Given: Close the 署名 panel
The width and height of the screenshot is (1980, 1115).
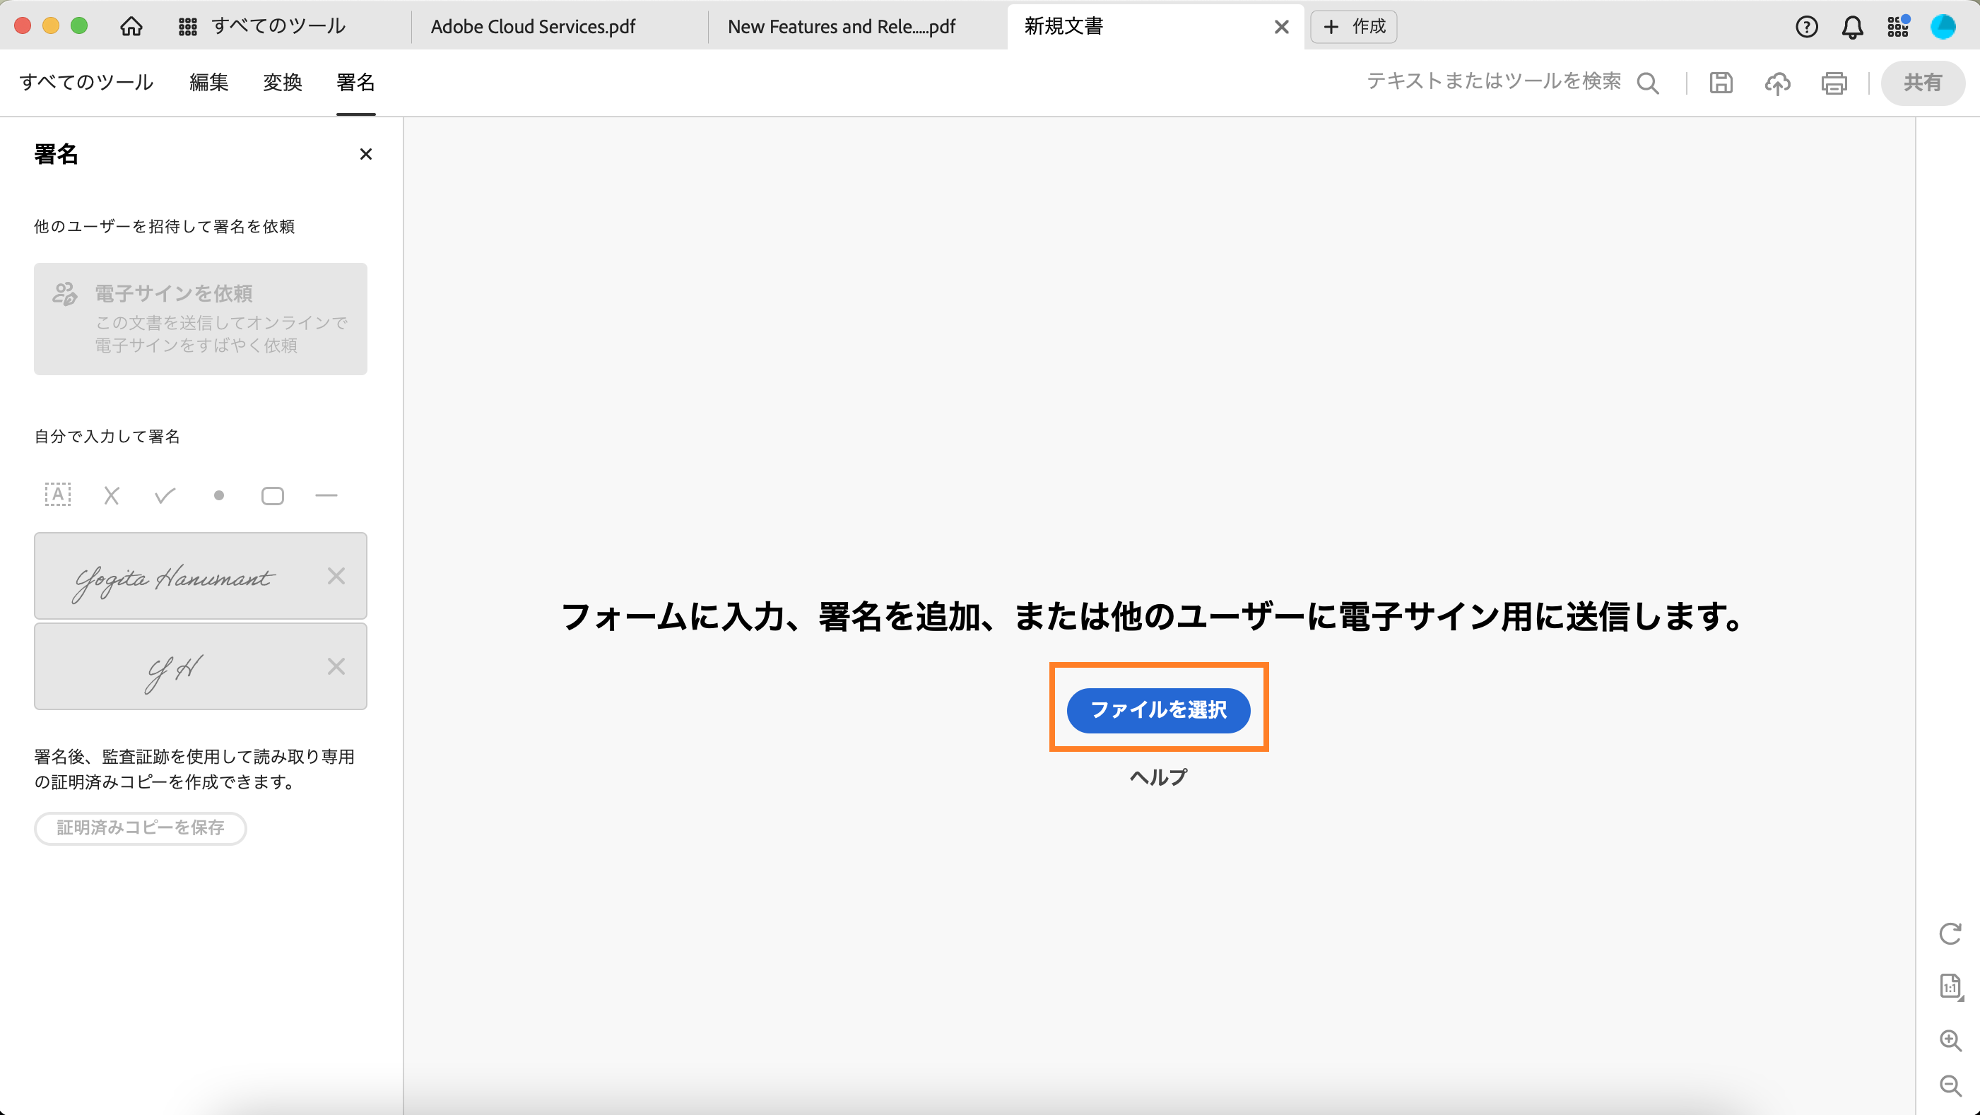Looking at the screenshot, I should pos(366,155).
